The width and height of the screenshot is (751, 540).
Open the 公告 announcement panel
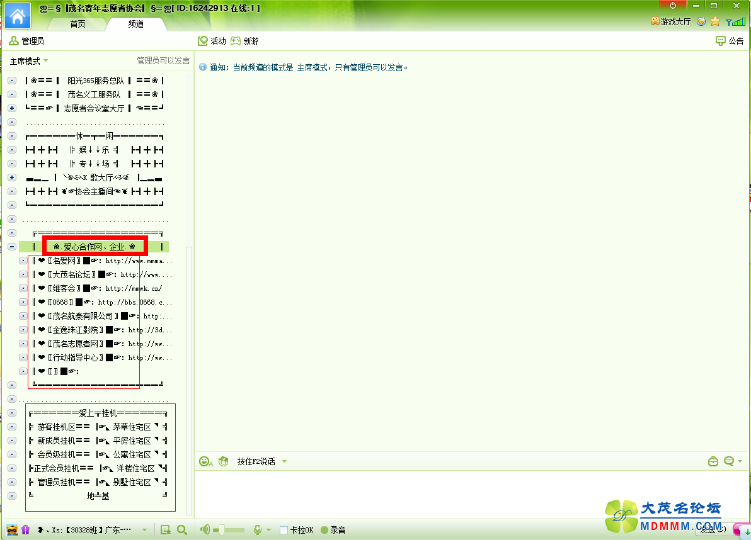click(730, 41)
